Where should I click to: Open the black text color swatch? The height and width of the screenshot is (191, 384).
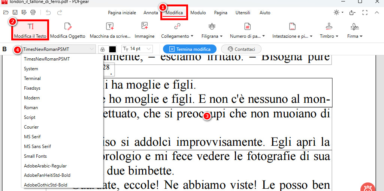(x=112, y=49)
